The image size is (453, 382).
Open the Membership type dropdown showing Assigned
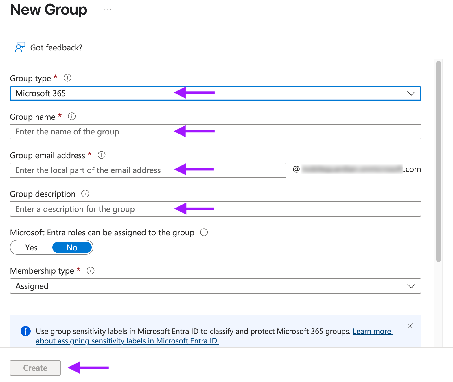[216, 286]
